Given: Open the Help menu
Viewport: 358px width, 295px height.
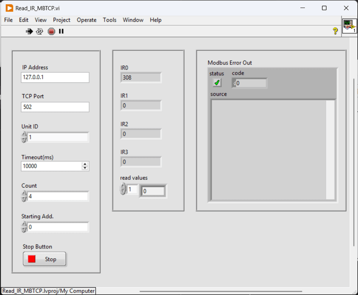Looking at the screenshot, I should 155,20.
